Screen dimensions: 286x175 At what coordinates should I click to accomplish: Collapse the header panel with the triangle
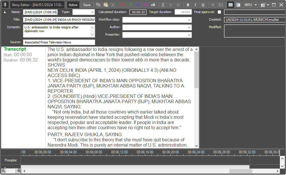(5, 12)
